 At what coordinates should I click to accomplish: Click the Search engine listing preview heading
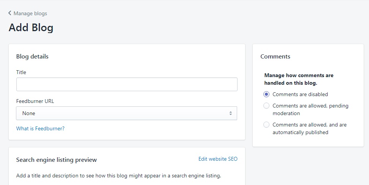[57, 160]
